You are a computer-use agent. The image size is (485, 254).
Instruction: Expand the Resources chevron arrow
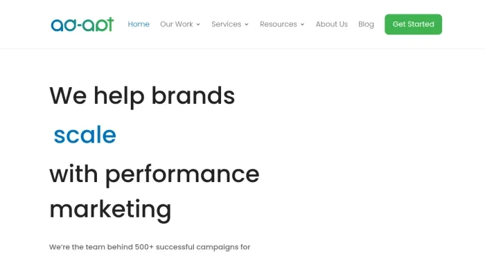302,24
